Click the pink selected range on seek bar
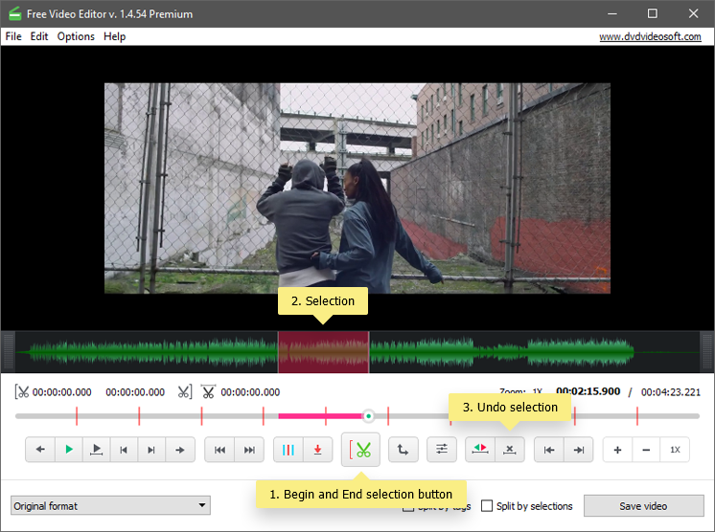The height and width of the screenshot is (532, 715). click(320, 416)
